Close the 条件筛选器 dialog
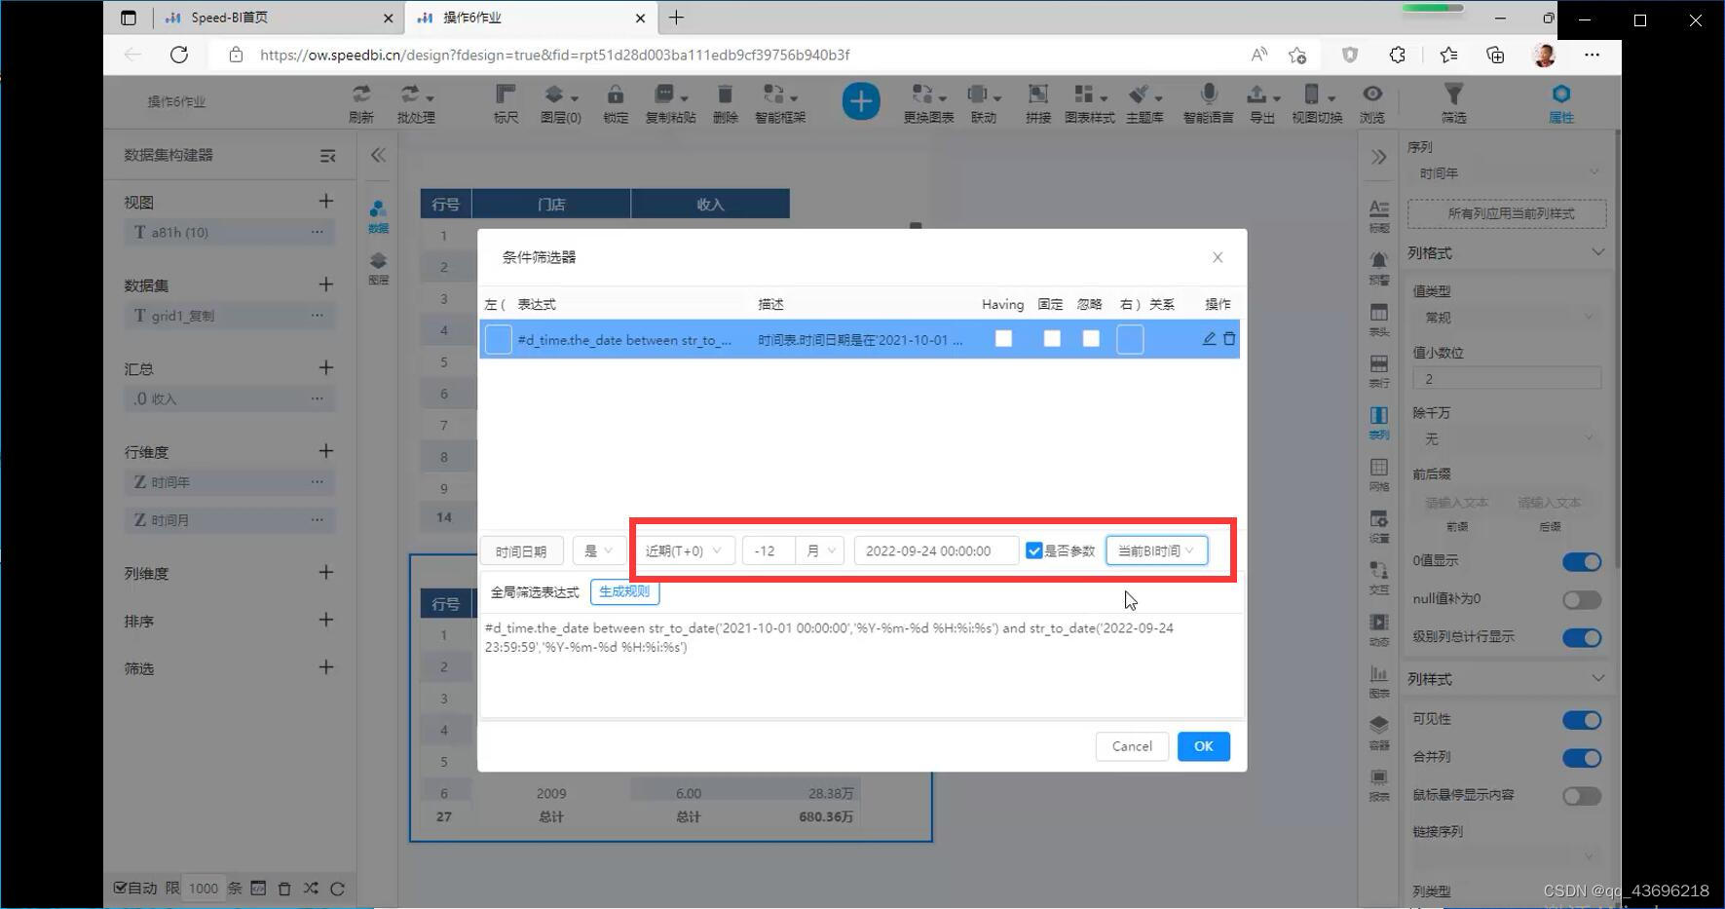 click(1218, 257)
